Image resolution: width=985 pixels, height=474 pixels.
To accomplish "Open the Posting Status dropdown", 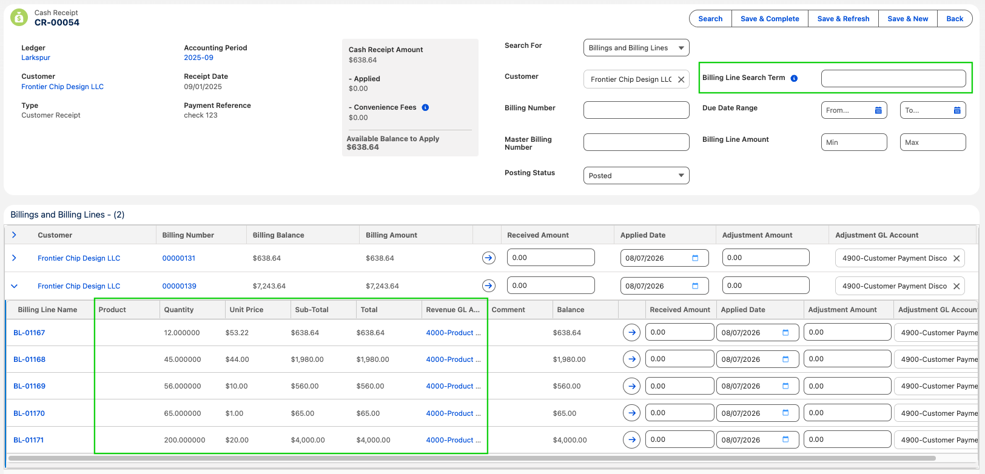I will (636, 176).
